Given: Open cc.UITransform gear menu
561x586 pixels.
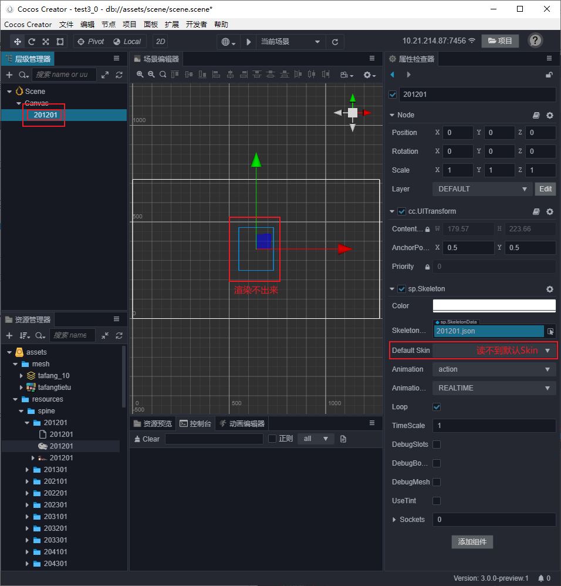Looking at the screenshot, I should [x=550, y=211].
